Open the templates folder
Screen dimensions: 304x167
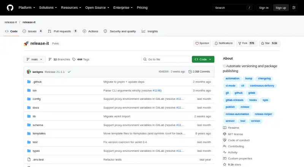click(39, 133)
